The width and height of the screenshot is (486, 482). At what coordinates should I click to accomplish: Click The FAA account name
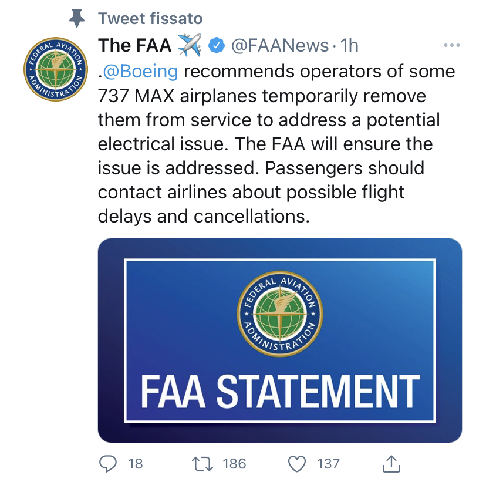134,46
